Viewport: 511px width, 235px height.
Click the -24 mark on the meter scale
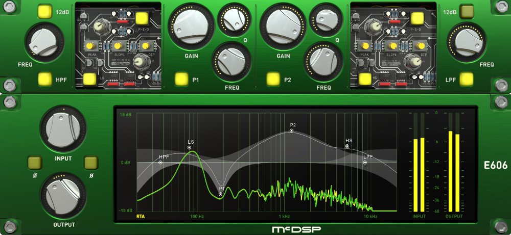[x=436, y=188]
